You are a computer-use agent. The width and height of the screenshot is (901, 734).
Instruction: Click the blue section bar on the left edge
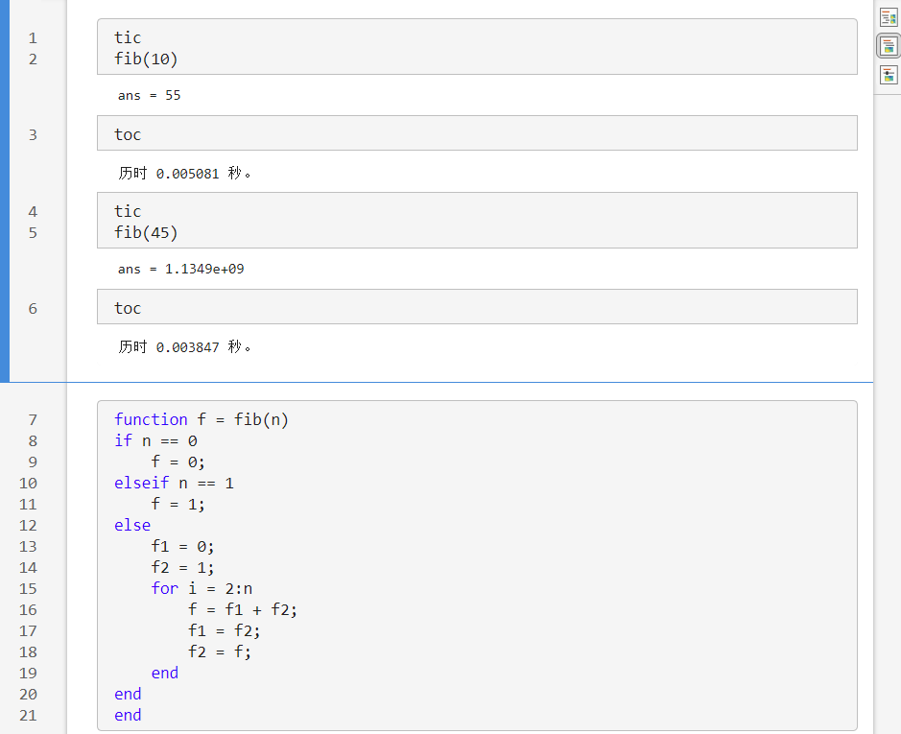(5, 191)
